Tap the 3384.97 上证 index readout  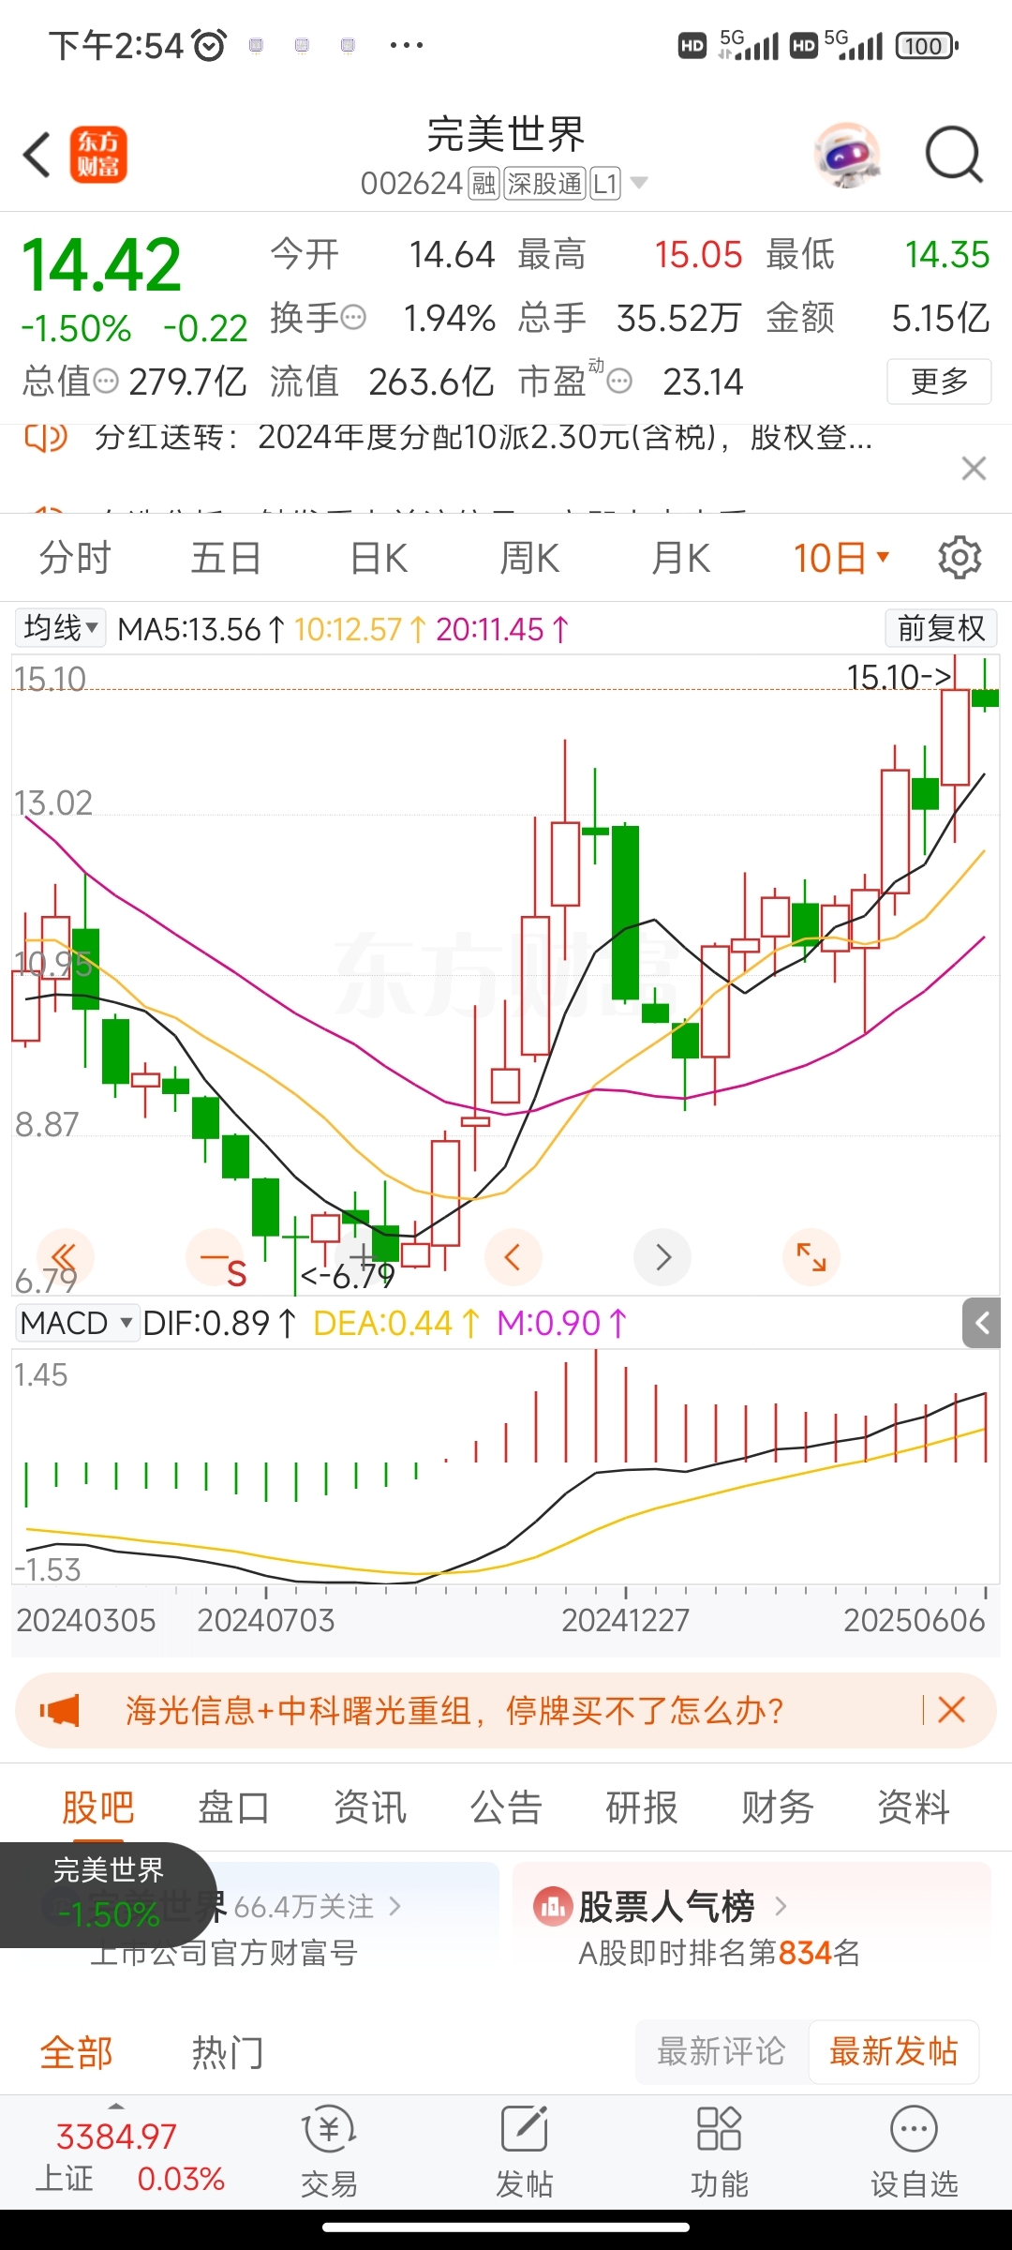coord(116,2137)
